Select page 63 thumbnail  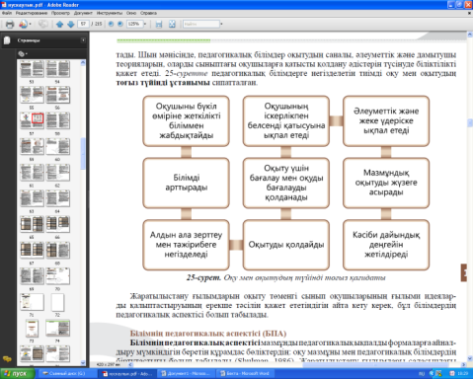tap(32, 198)
